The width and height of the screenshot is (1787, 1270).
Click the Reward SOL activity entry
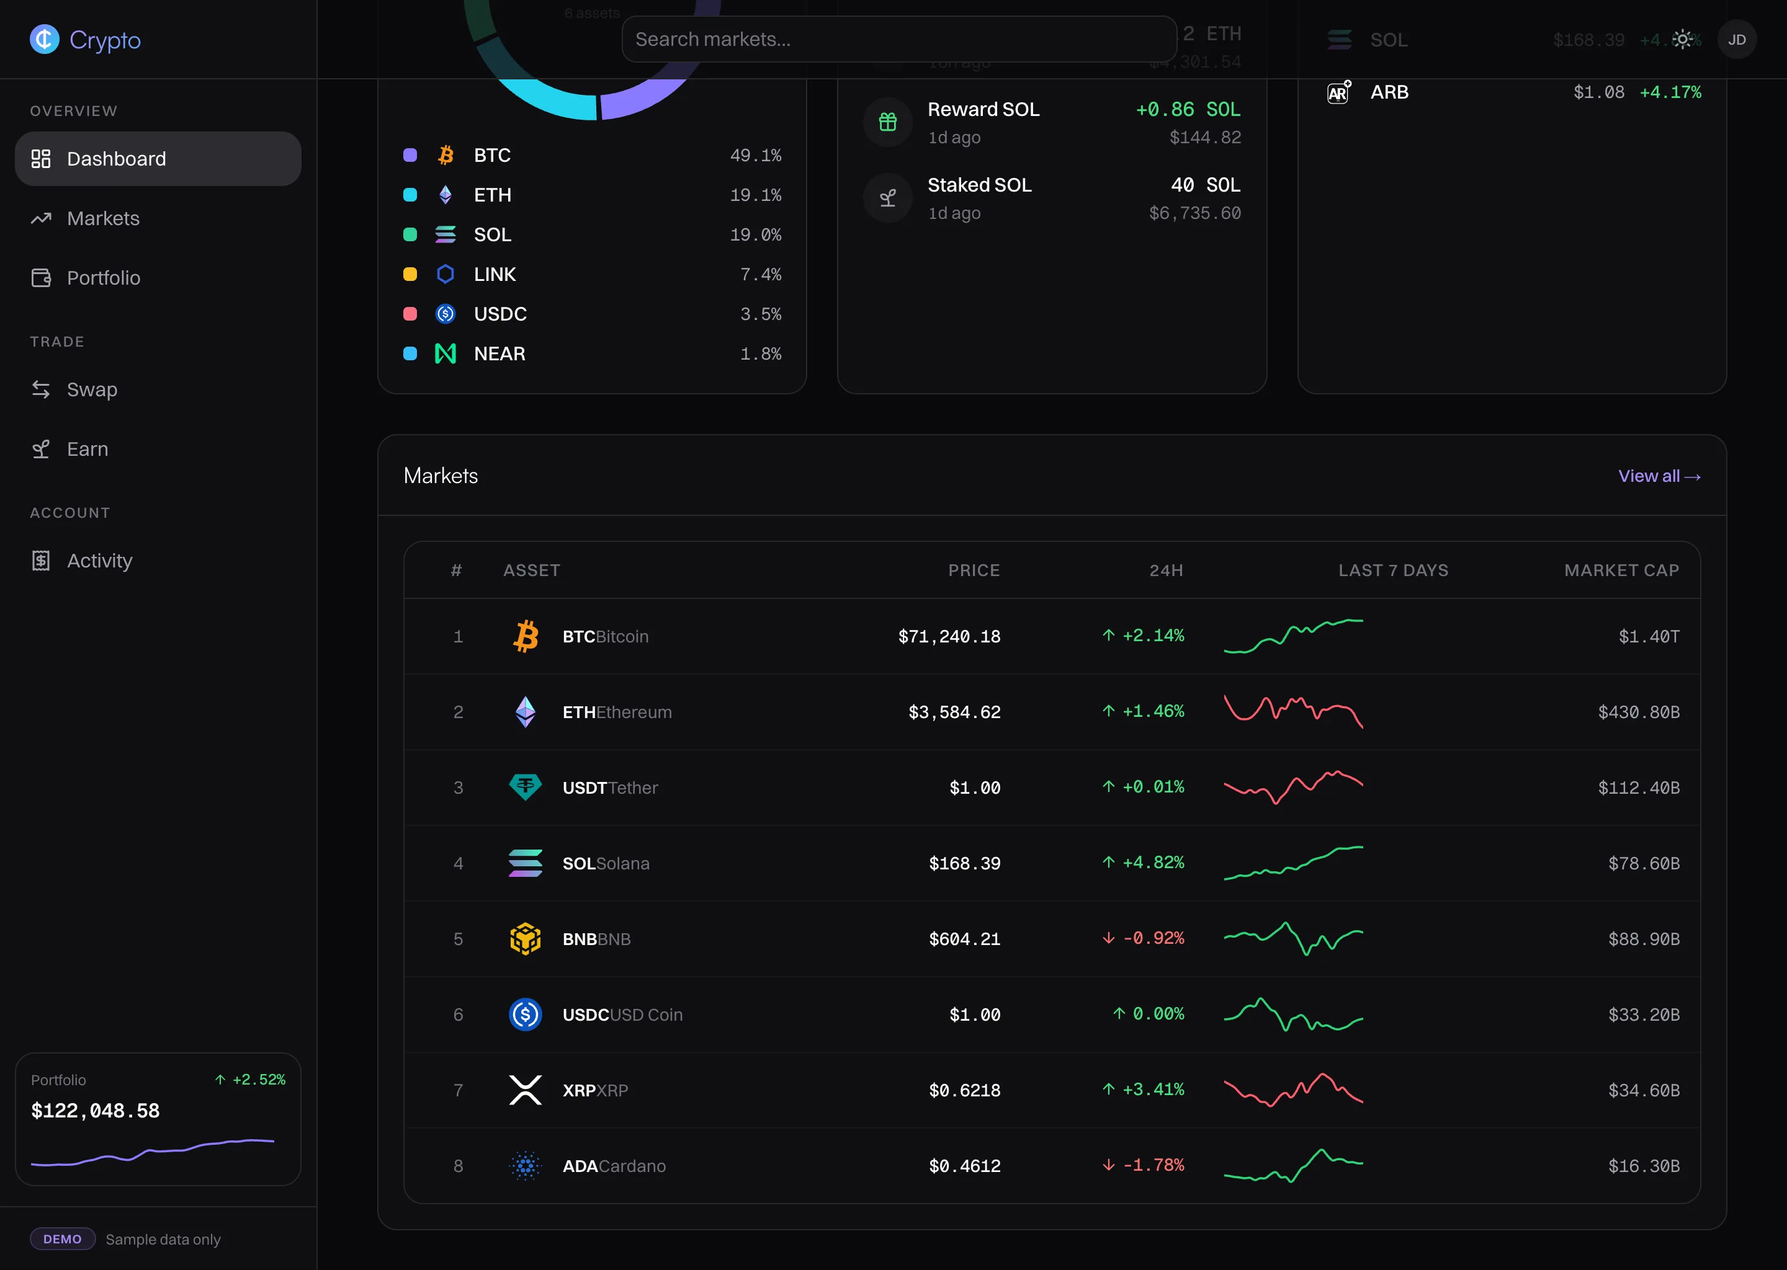click(1052, 123)
